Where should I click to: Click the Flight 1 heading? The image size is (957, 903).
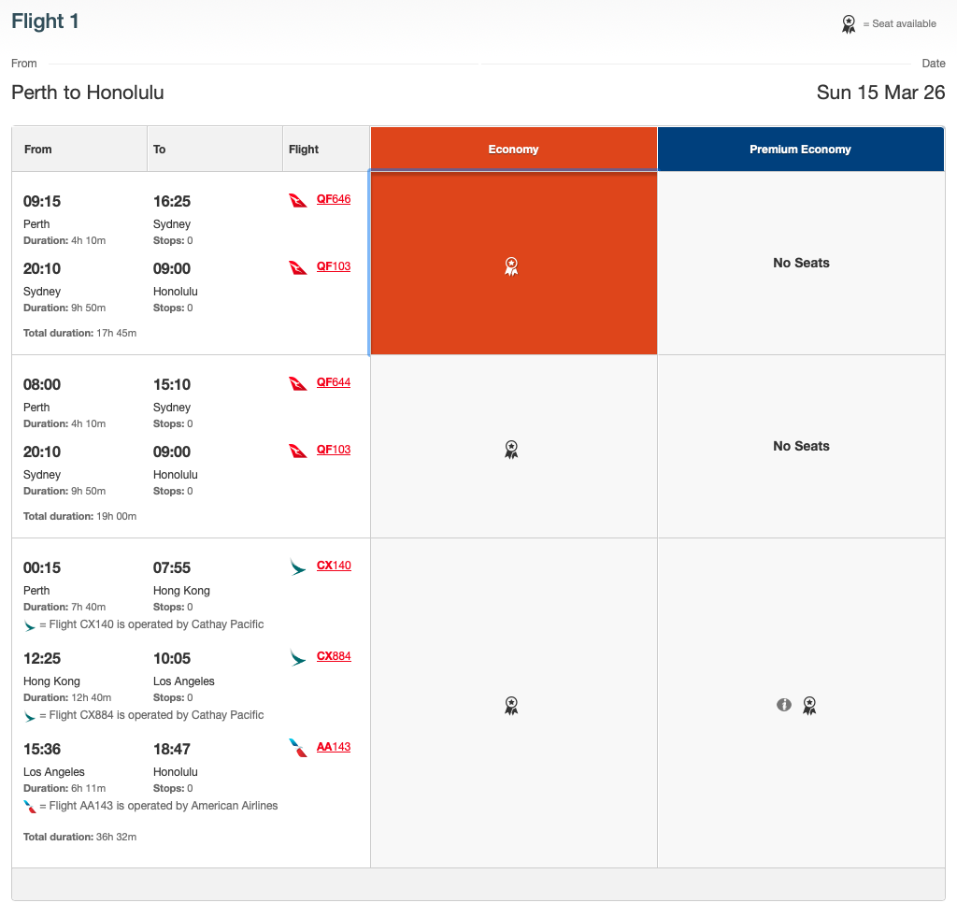click(x=45, y=21)
